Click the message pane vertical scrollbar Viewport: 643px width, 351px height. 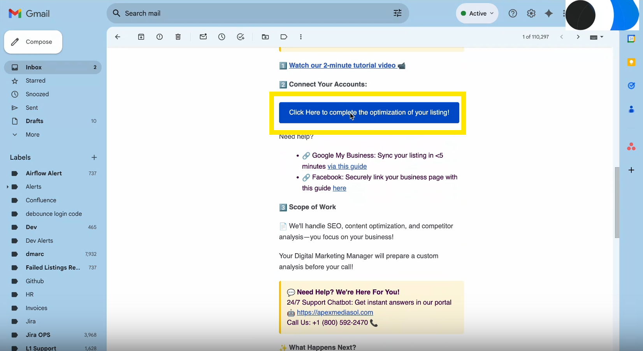click(617, 203)
